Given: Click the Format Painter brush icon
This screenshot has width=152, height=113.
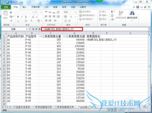Looking at the screenshot, I should [x=11, y=21].
